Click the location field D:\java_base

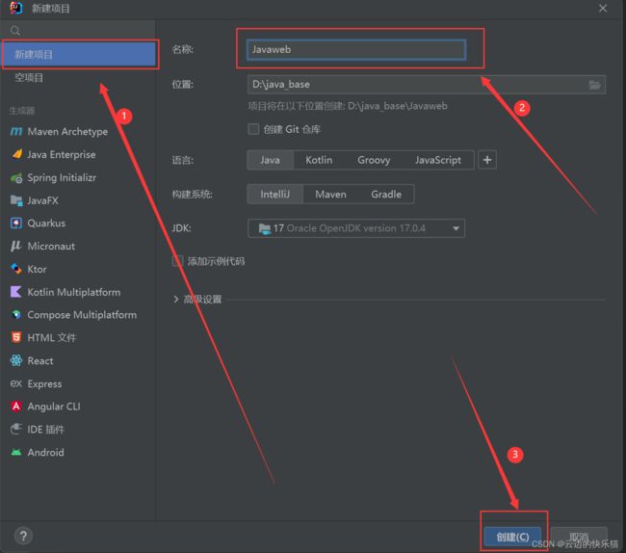(x=427, y=85)
